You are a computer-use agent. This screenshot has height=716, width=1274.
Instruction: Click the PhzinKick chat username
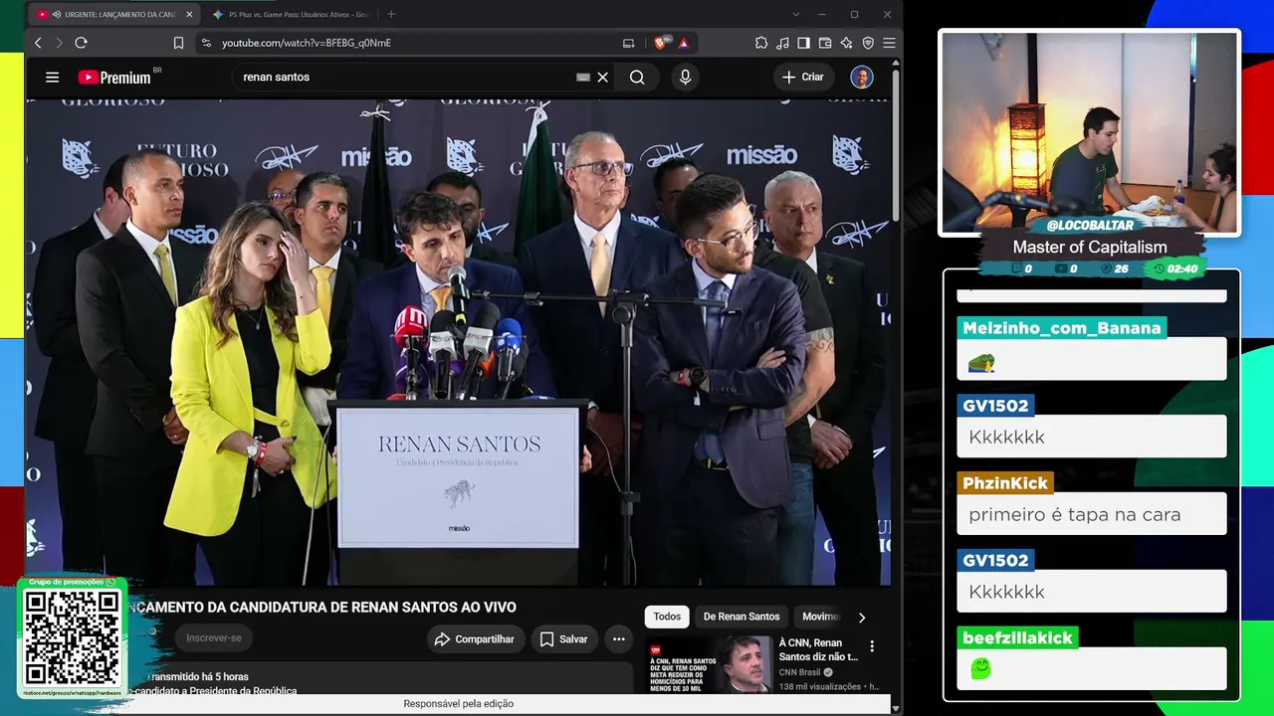point(1005,483)
